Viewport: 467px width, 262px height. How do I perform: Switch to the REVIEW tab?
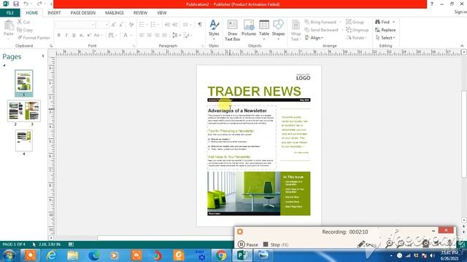point(140,13)
